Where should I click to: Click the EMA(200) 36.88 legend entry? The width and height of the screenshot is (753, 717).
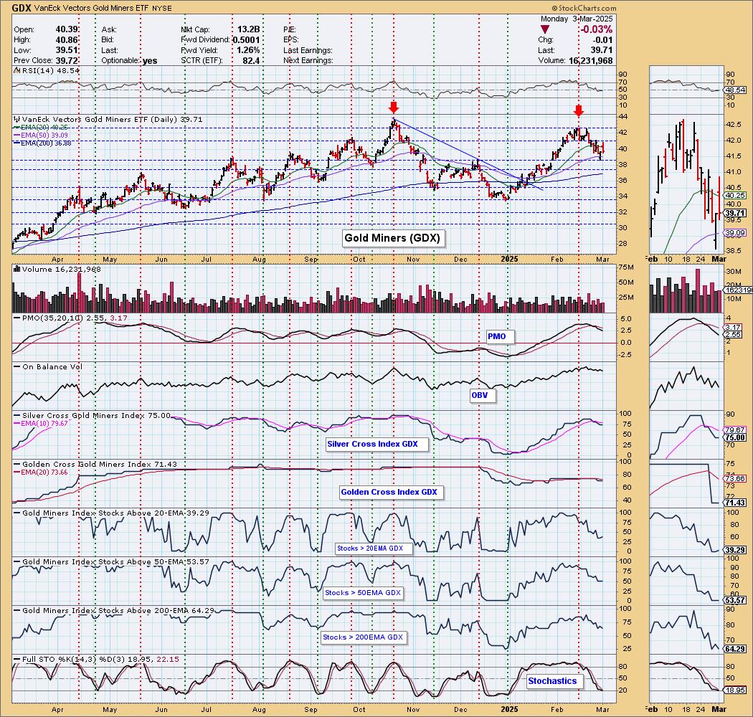point(43,143)
